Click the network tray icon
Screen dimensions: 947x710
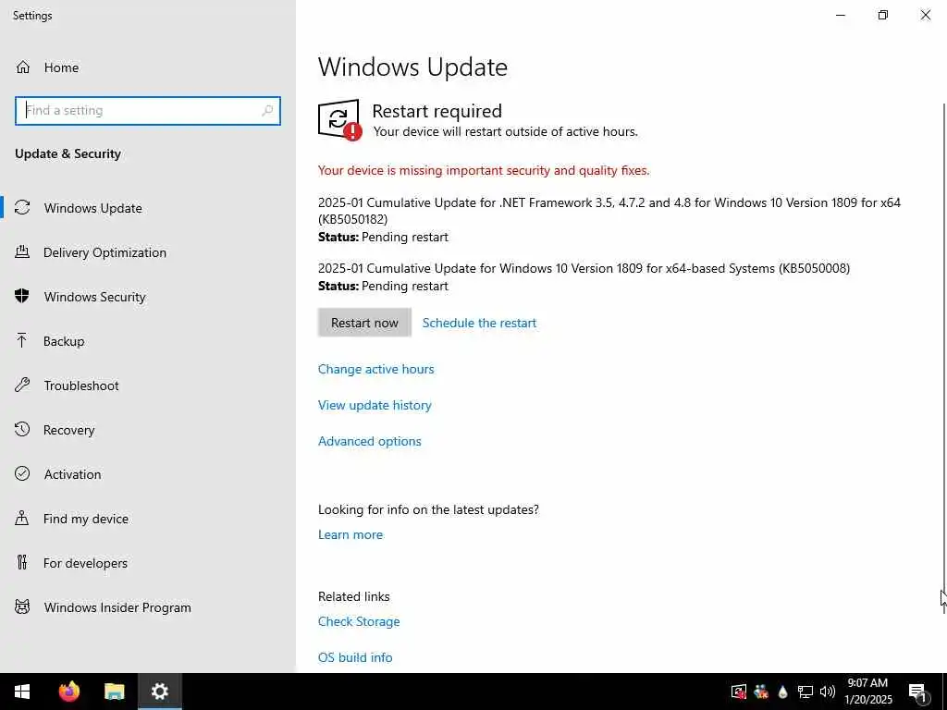point(806,692)
